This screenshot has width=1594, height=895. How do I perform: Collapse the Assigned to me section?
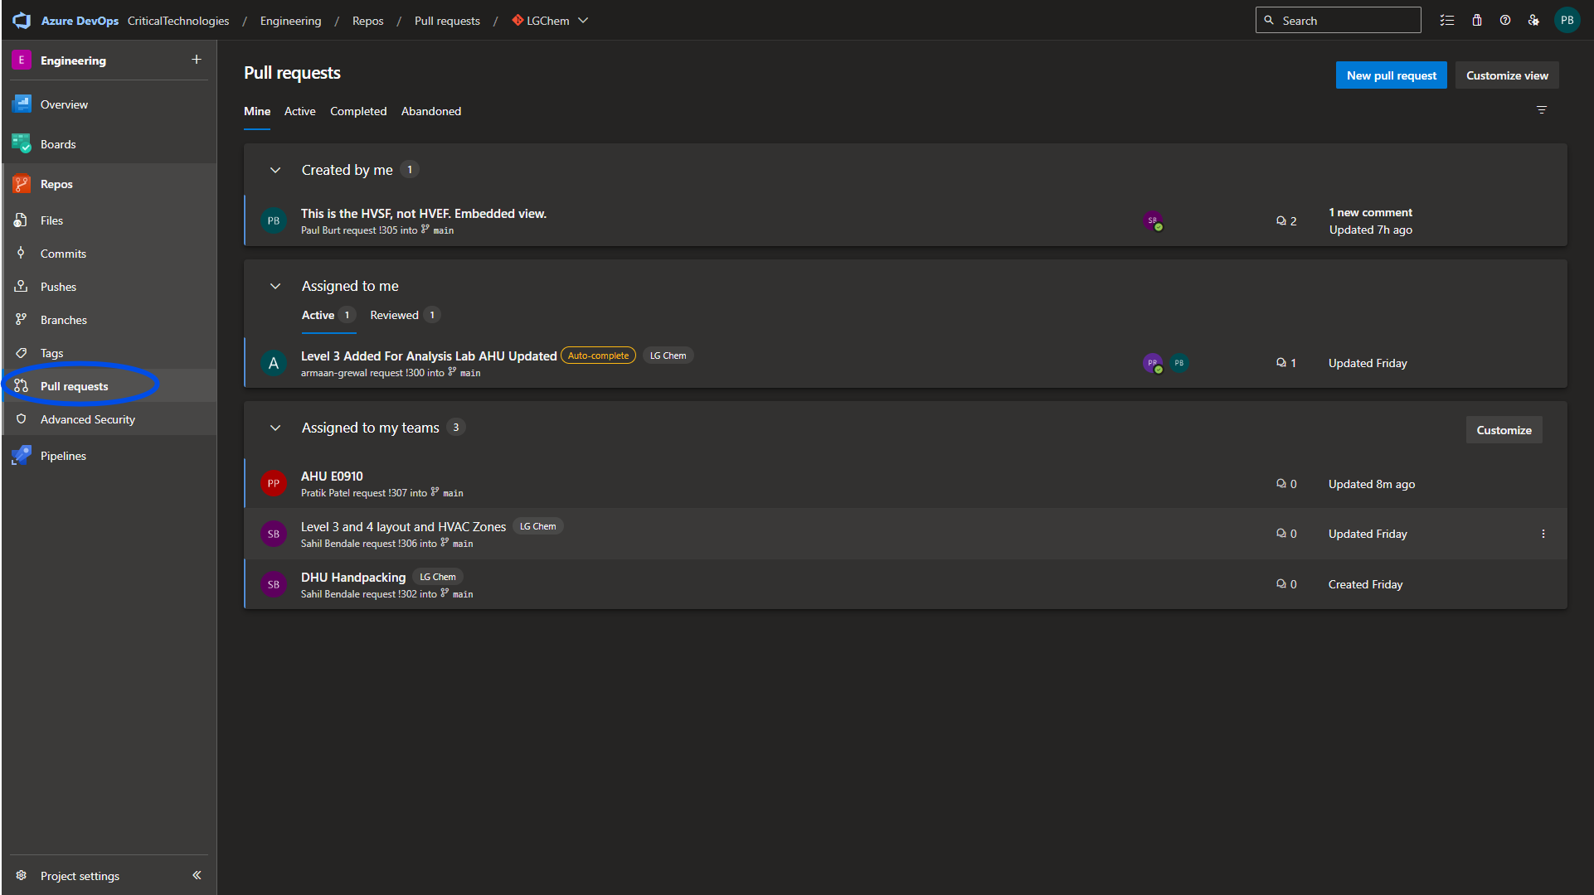tap(275, 286)
